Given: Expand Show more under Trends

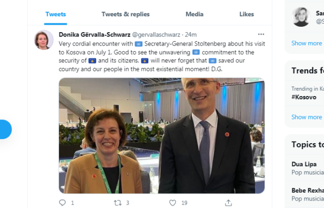Looking at the screenshot, I should [307, 117].
